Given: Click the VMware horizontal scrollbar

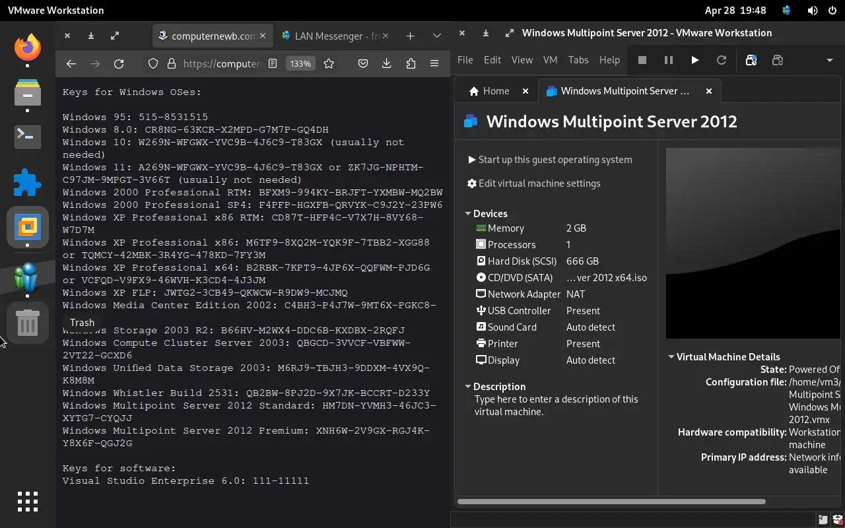Looking at the screenshot, I should [611, 502].
